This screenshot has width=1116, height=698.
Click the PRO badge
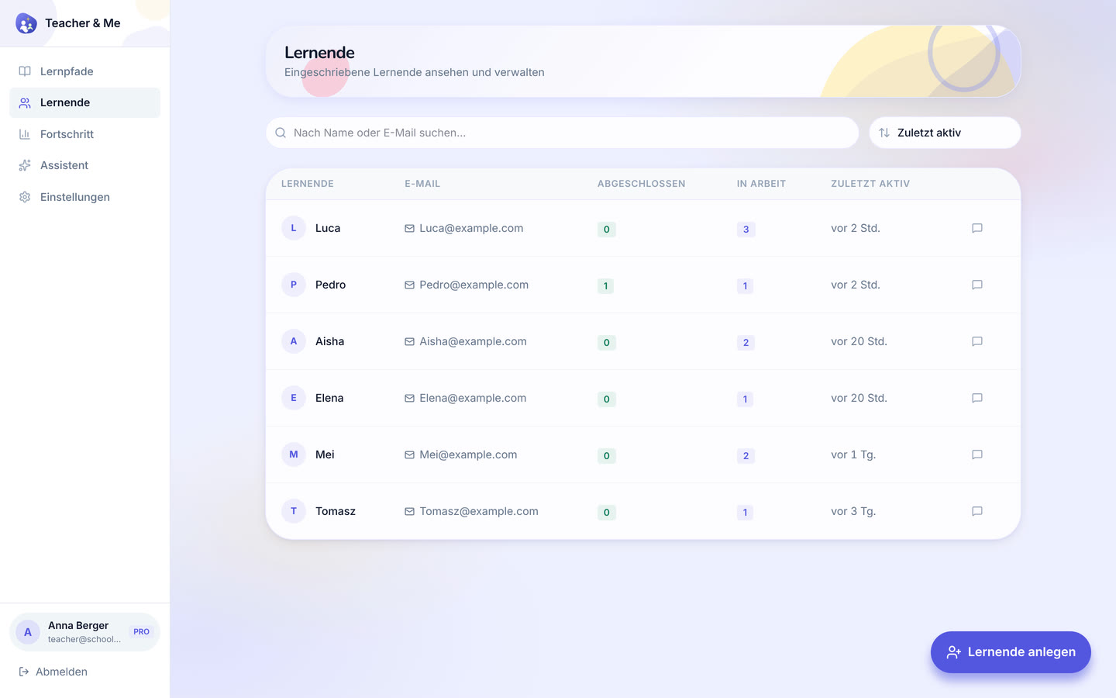pos(141,632)
